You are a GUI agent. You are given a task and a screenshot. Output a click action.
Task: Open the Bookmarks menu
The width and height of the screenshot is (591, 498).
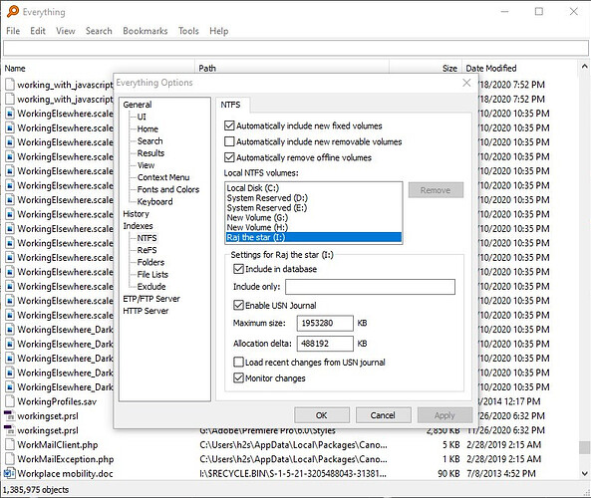click(146, 31)
